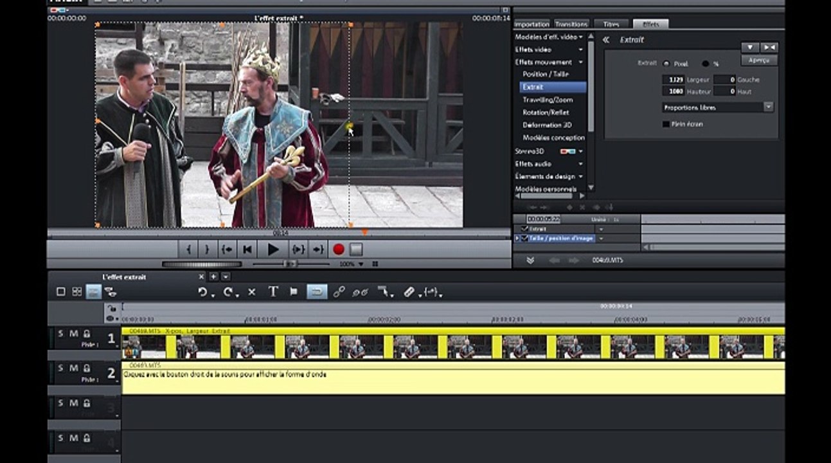This screenshot has width=831, height=463.
Task: Jump to range end in transport controls
Action: [318, 249]
